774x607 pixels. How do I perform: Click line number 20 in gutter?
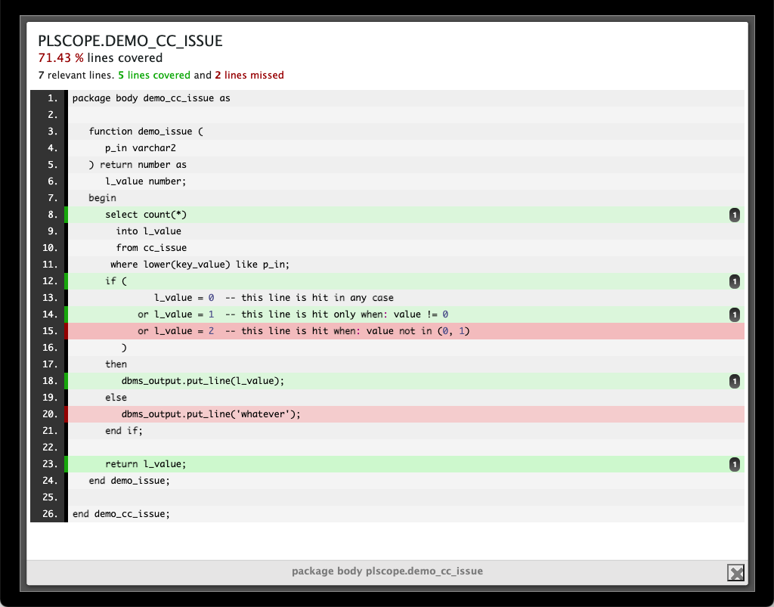[50, 414]
